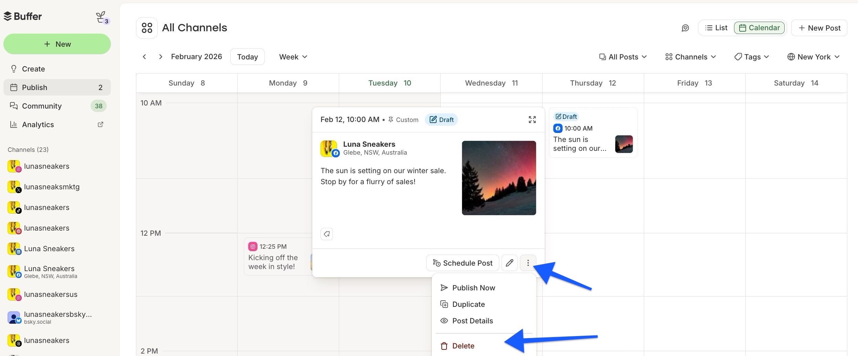Click the Tuesday 10 column header
Screen dimensions: 858x356
389,83
